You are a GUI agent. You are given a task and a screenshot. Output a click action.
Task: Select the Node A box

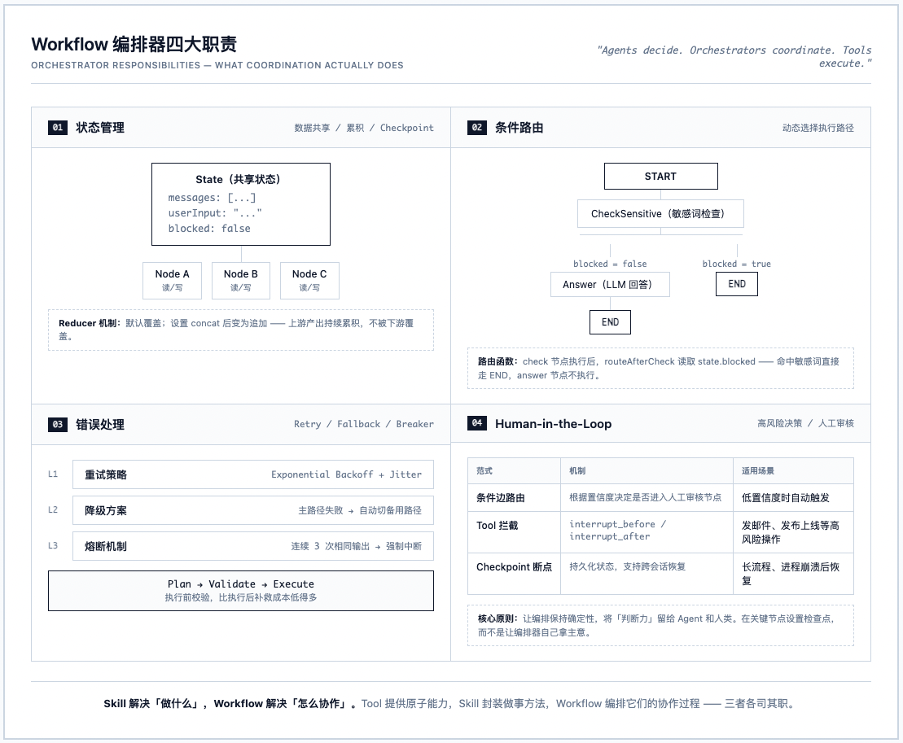tap(172, 281)
